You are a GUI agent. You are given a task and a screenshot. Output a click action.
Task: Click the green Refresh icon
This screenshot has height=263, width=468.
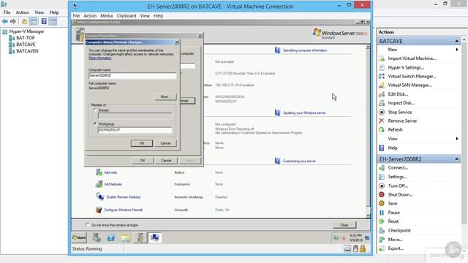(382, 130)
